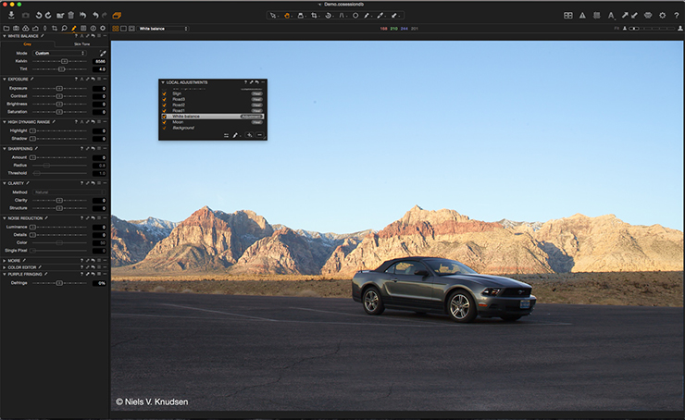Click the camera Capture icon in toolbar

point(25,16)
